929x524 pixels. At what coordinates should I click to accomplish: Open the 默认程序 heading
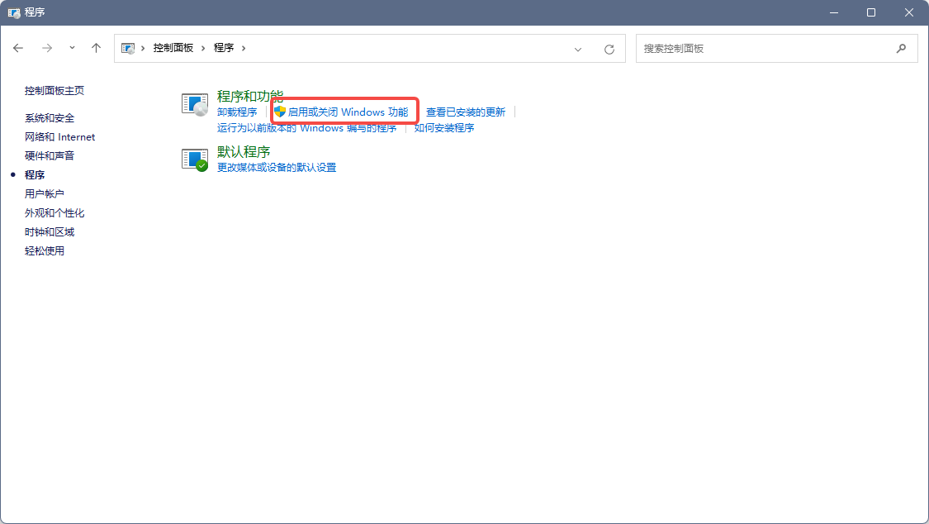coord(244,152)
